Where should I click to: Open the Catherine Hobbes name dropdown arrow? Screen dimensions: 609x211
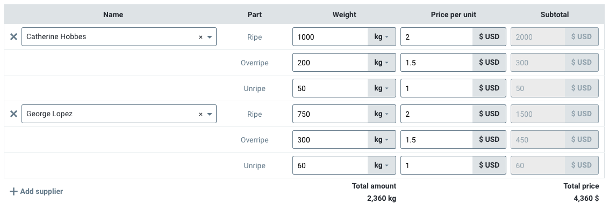click(x=210, y=37)
